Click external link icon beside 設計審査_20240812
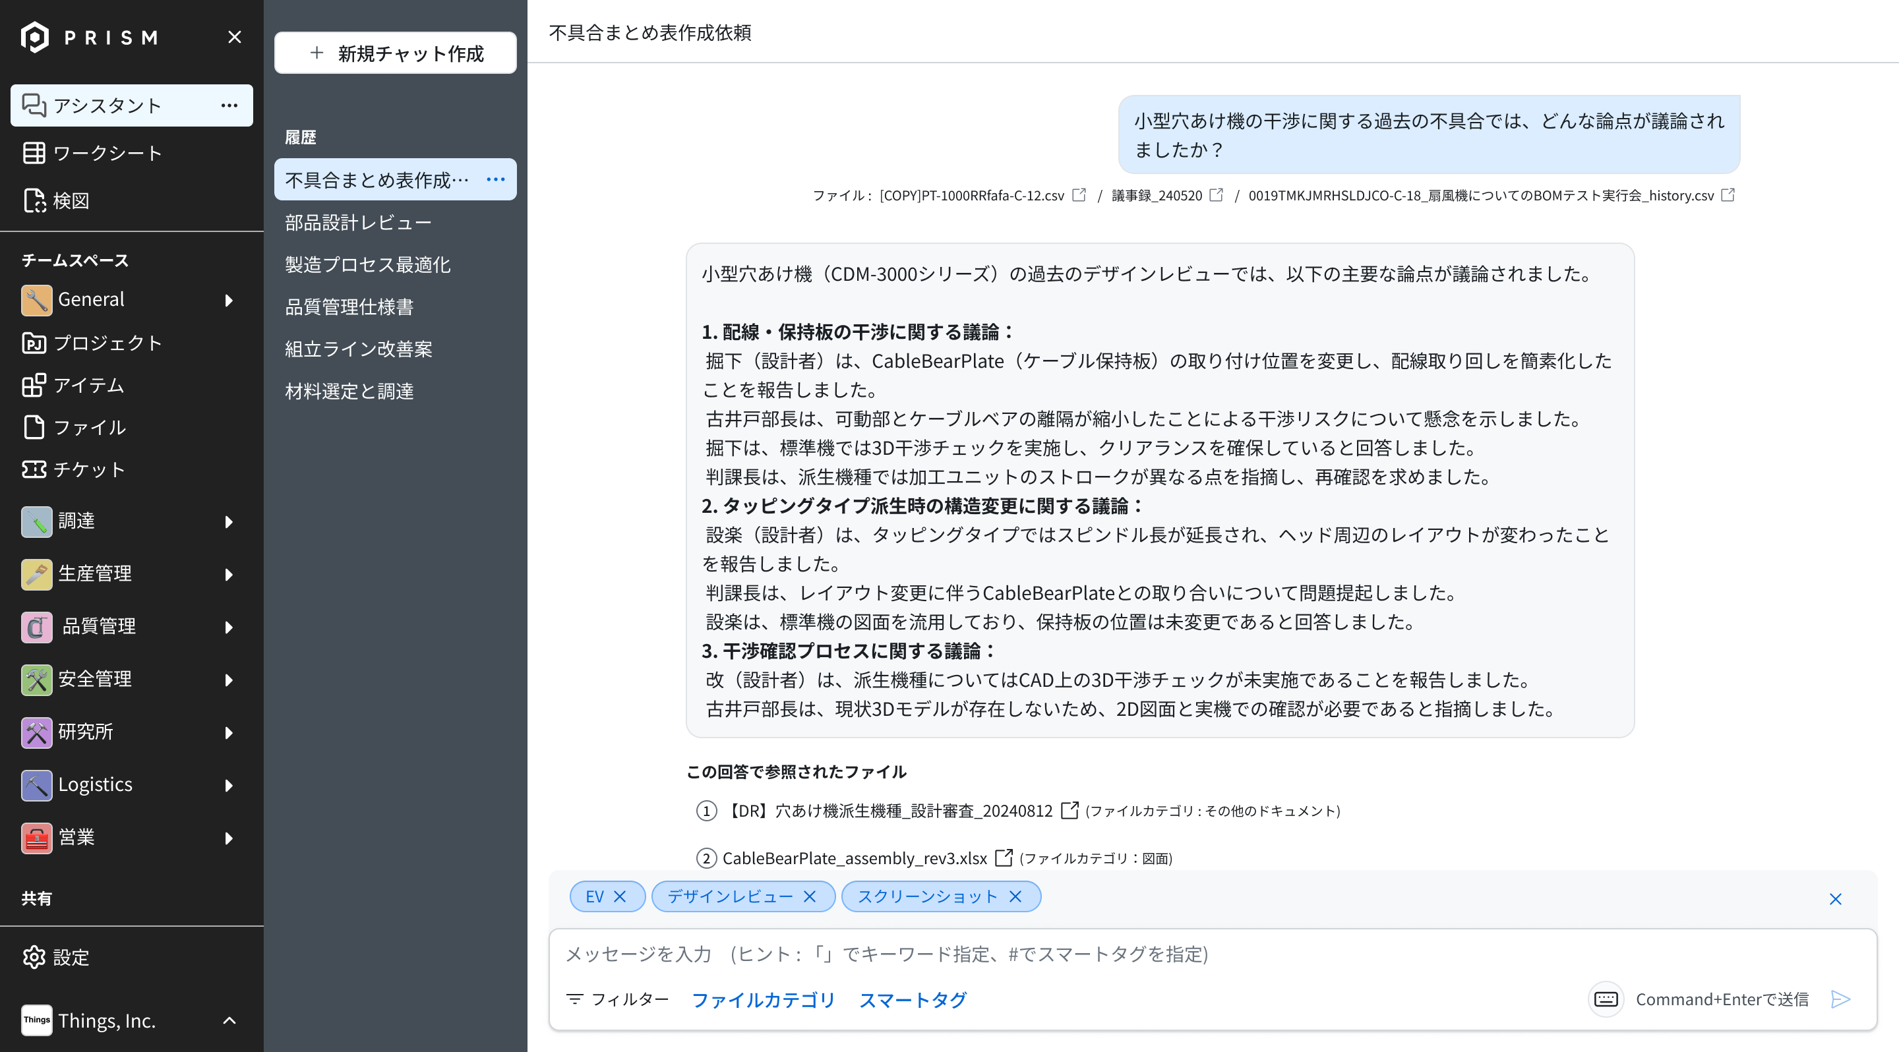The width and height of the screenshot is (1899, 1052). [1069, 809]
